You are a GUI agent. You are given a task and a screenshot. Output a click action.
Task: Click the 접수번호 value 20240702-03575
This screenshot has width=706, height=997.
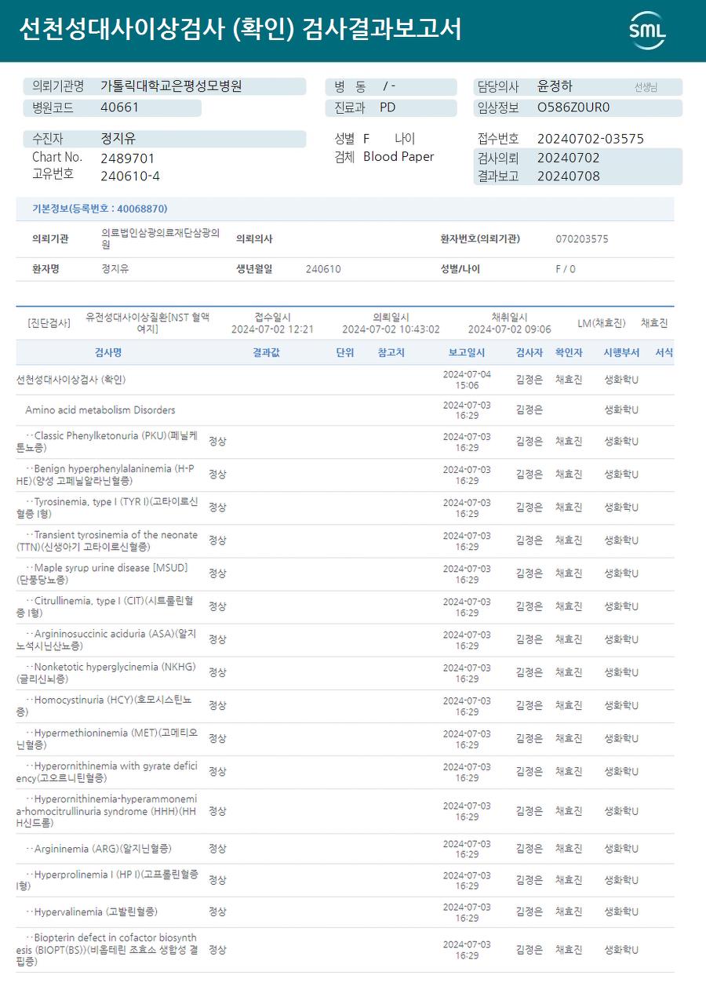point(591,139)
